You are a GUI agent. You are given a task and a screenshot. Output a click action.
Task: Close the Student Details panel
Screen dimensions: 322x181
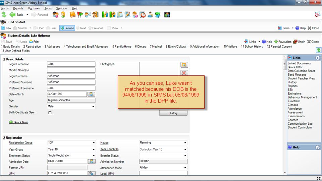(x=313, y=42)
